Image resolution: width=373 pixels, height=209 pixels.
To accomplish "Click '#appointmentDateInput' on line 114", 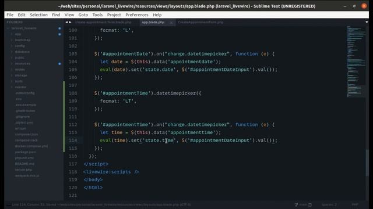I will 220,140.
